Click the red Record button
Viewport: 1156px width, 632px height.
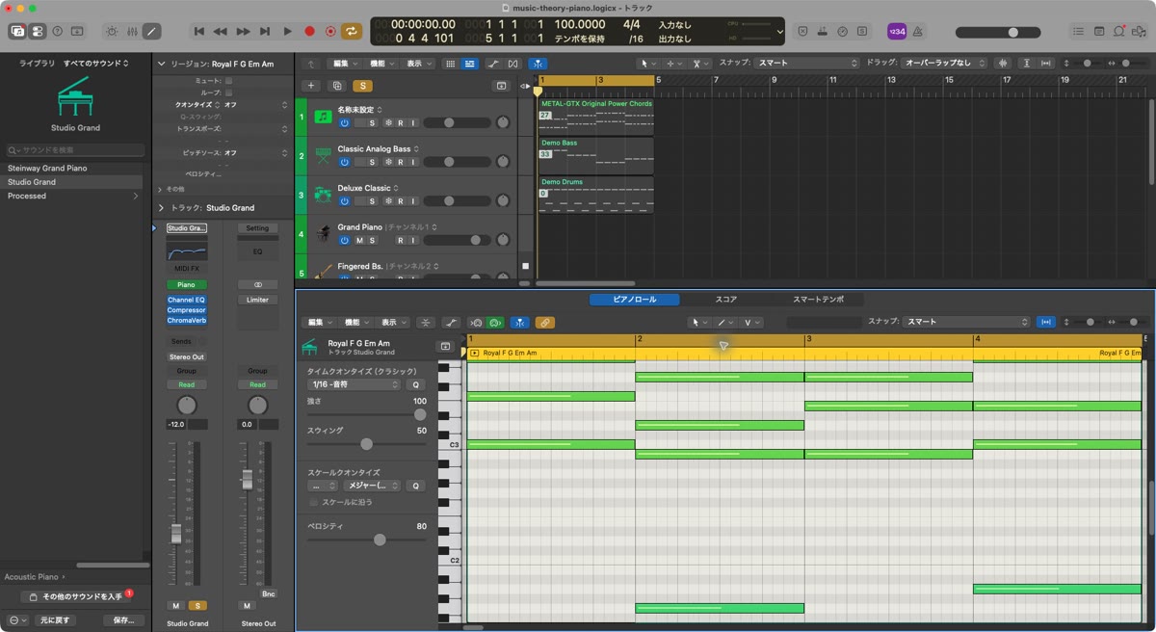pyautogui.click(x=309, y=31)
